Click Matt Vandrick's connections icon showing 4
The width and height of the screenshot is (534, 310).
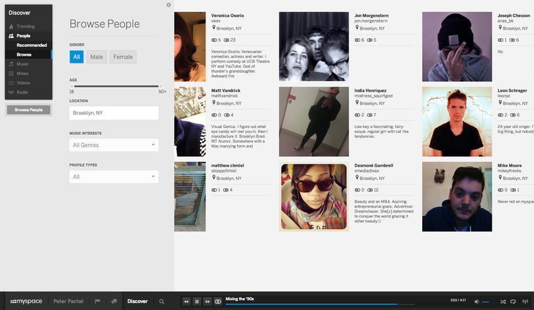(226, 115)
